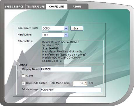Image resolution: width=134 pixels, height=106 pixels.
Task: Click the Size: 34,47GB text line
Action: pos(50,48)
